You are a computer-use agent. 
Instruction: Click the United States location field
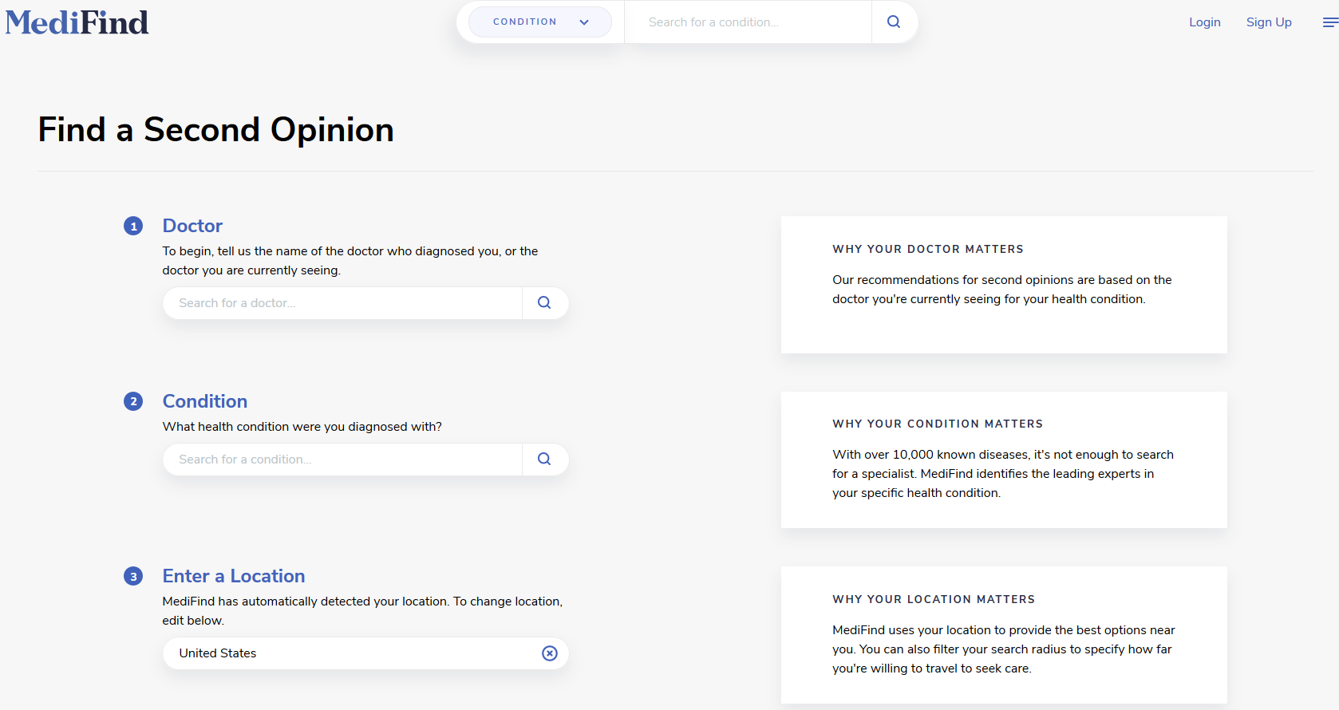351,653
